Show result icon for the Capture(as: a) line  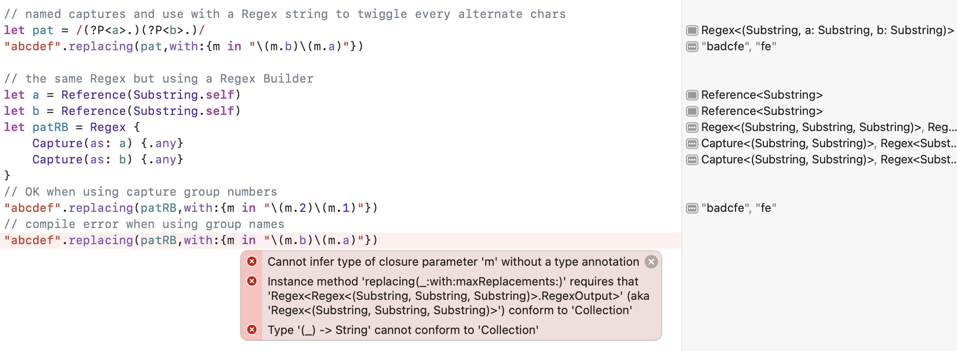point(692,144)
